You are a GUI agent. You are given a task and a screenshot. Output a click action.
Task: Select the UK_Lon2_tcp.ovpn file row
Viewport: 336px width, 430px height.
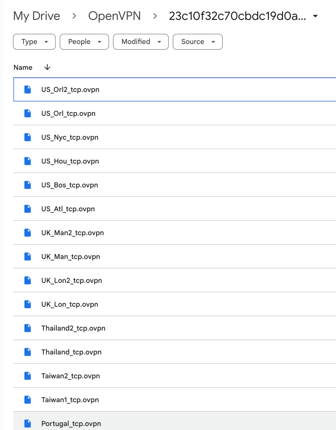175,281
